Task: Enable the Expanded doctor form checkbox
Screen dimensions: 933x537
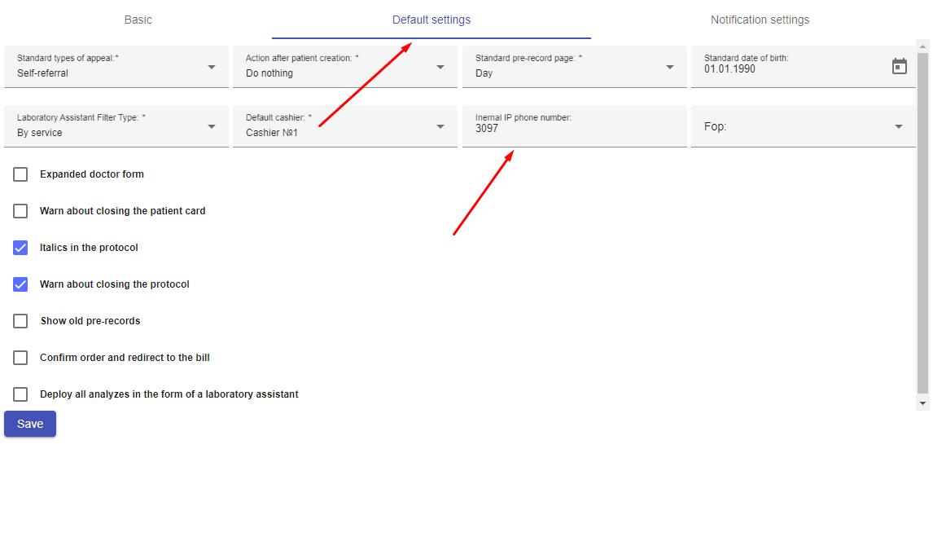Action: pos(20,174)
